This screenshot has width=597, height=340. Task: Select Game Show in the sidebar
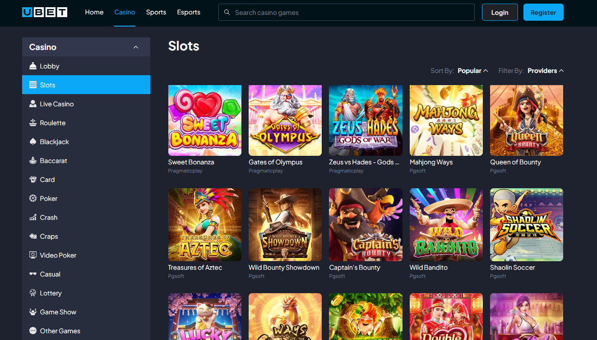pyautogui.click(x=86, y=312)
